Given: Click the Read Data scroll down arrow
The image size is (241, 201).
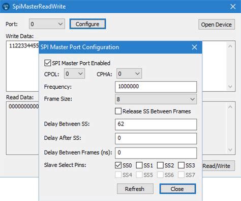Looking at the screenshot, I should 230,150.
